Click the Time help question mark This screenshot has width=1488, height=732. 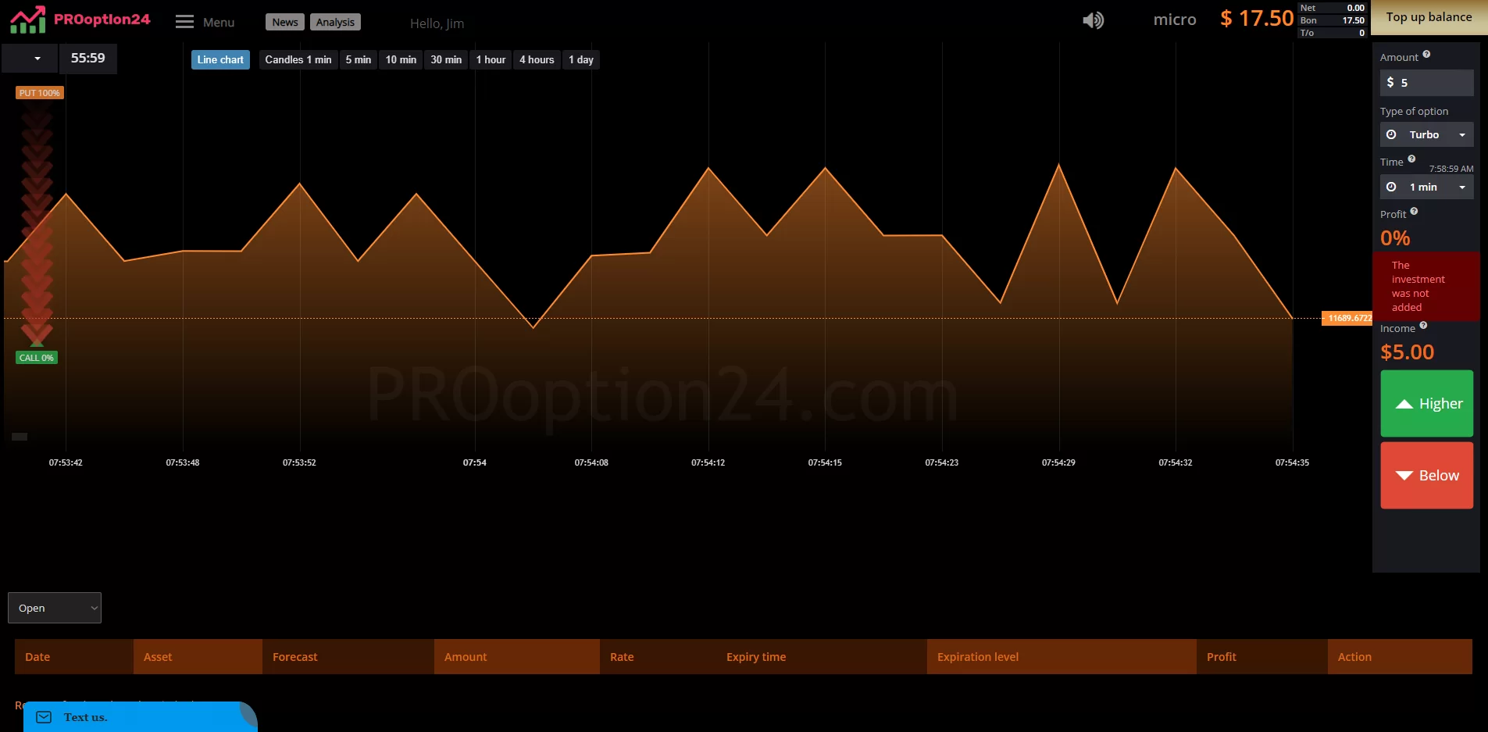tap(1411, 159)
